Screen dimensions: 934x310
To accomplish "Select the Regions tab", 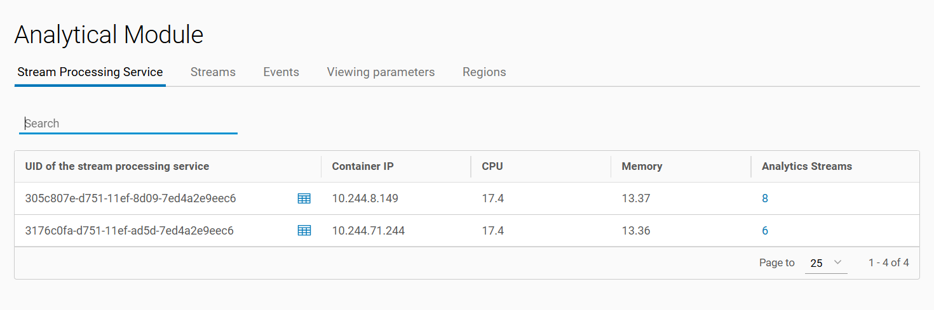I will [484, 72].
